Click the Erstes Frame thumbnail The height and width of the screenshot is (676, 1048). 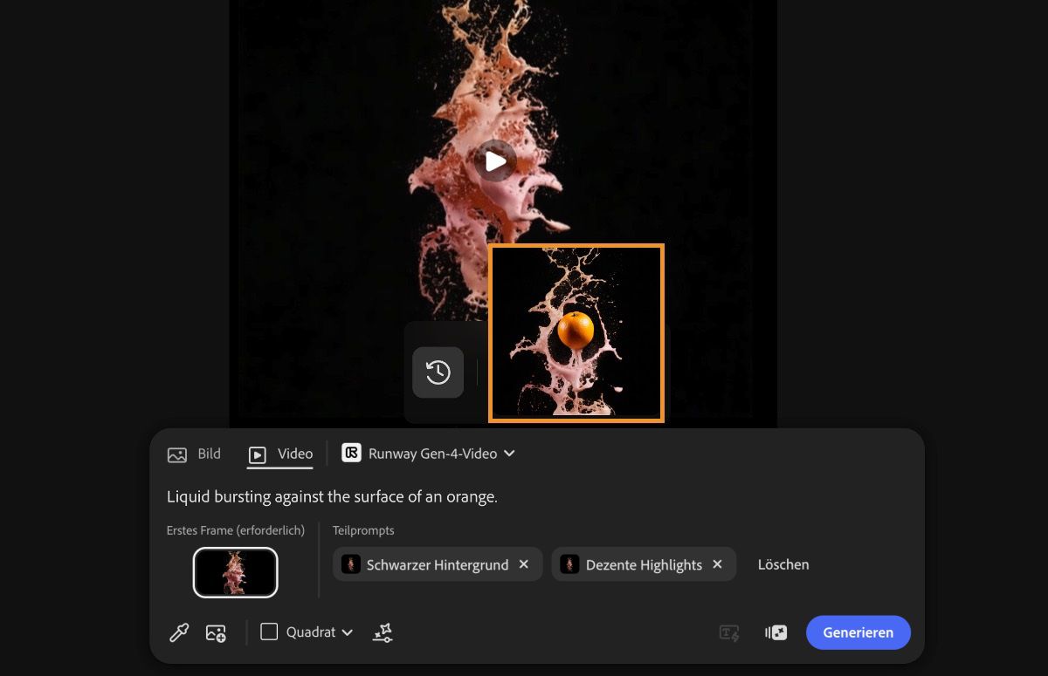click(x=235, y=572)
